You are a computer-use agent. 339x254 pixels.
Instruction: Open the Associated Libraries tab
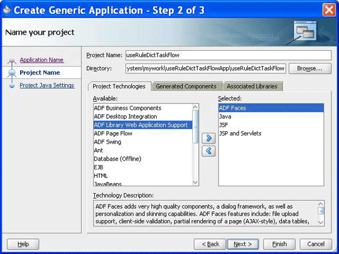252,87
